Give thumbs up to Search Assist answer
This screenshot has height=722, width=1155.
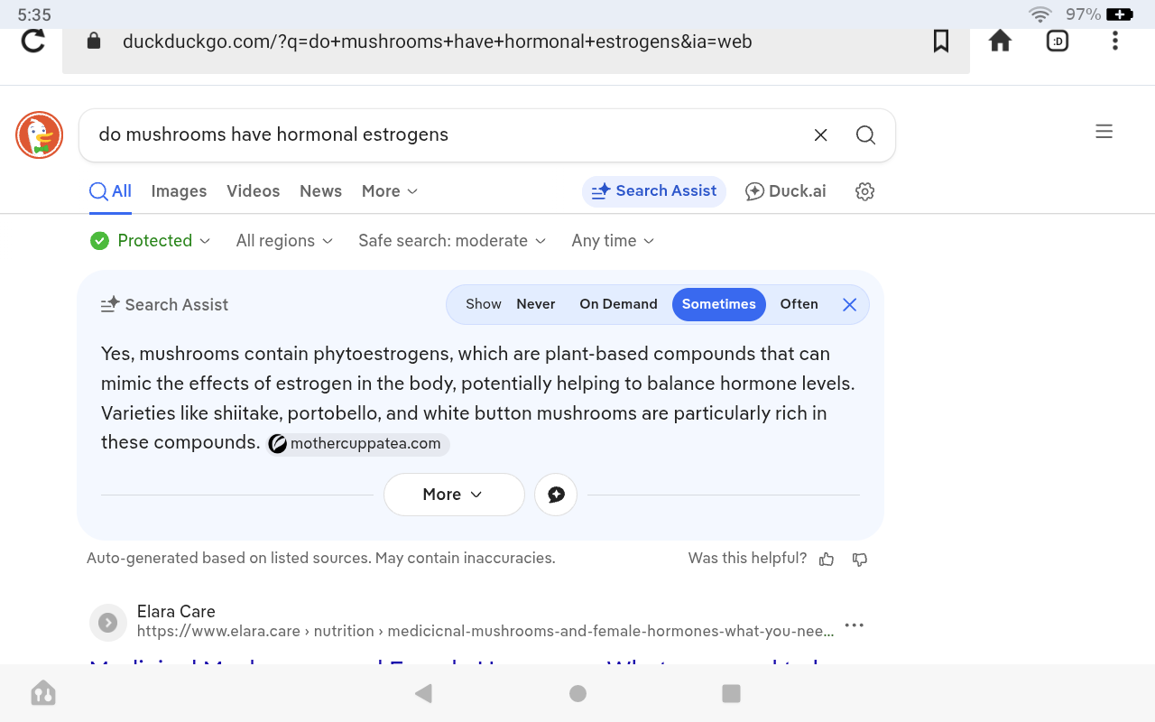[x=827, y=560]
